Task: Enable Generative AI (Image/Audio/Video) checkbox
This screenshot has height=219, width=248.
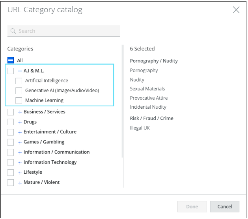Action: [19, 91]
